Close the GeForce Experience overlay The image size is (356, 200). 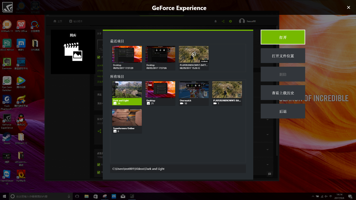pyautogui.click(x=348, y=8)
